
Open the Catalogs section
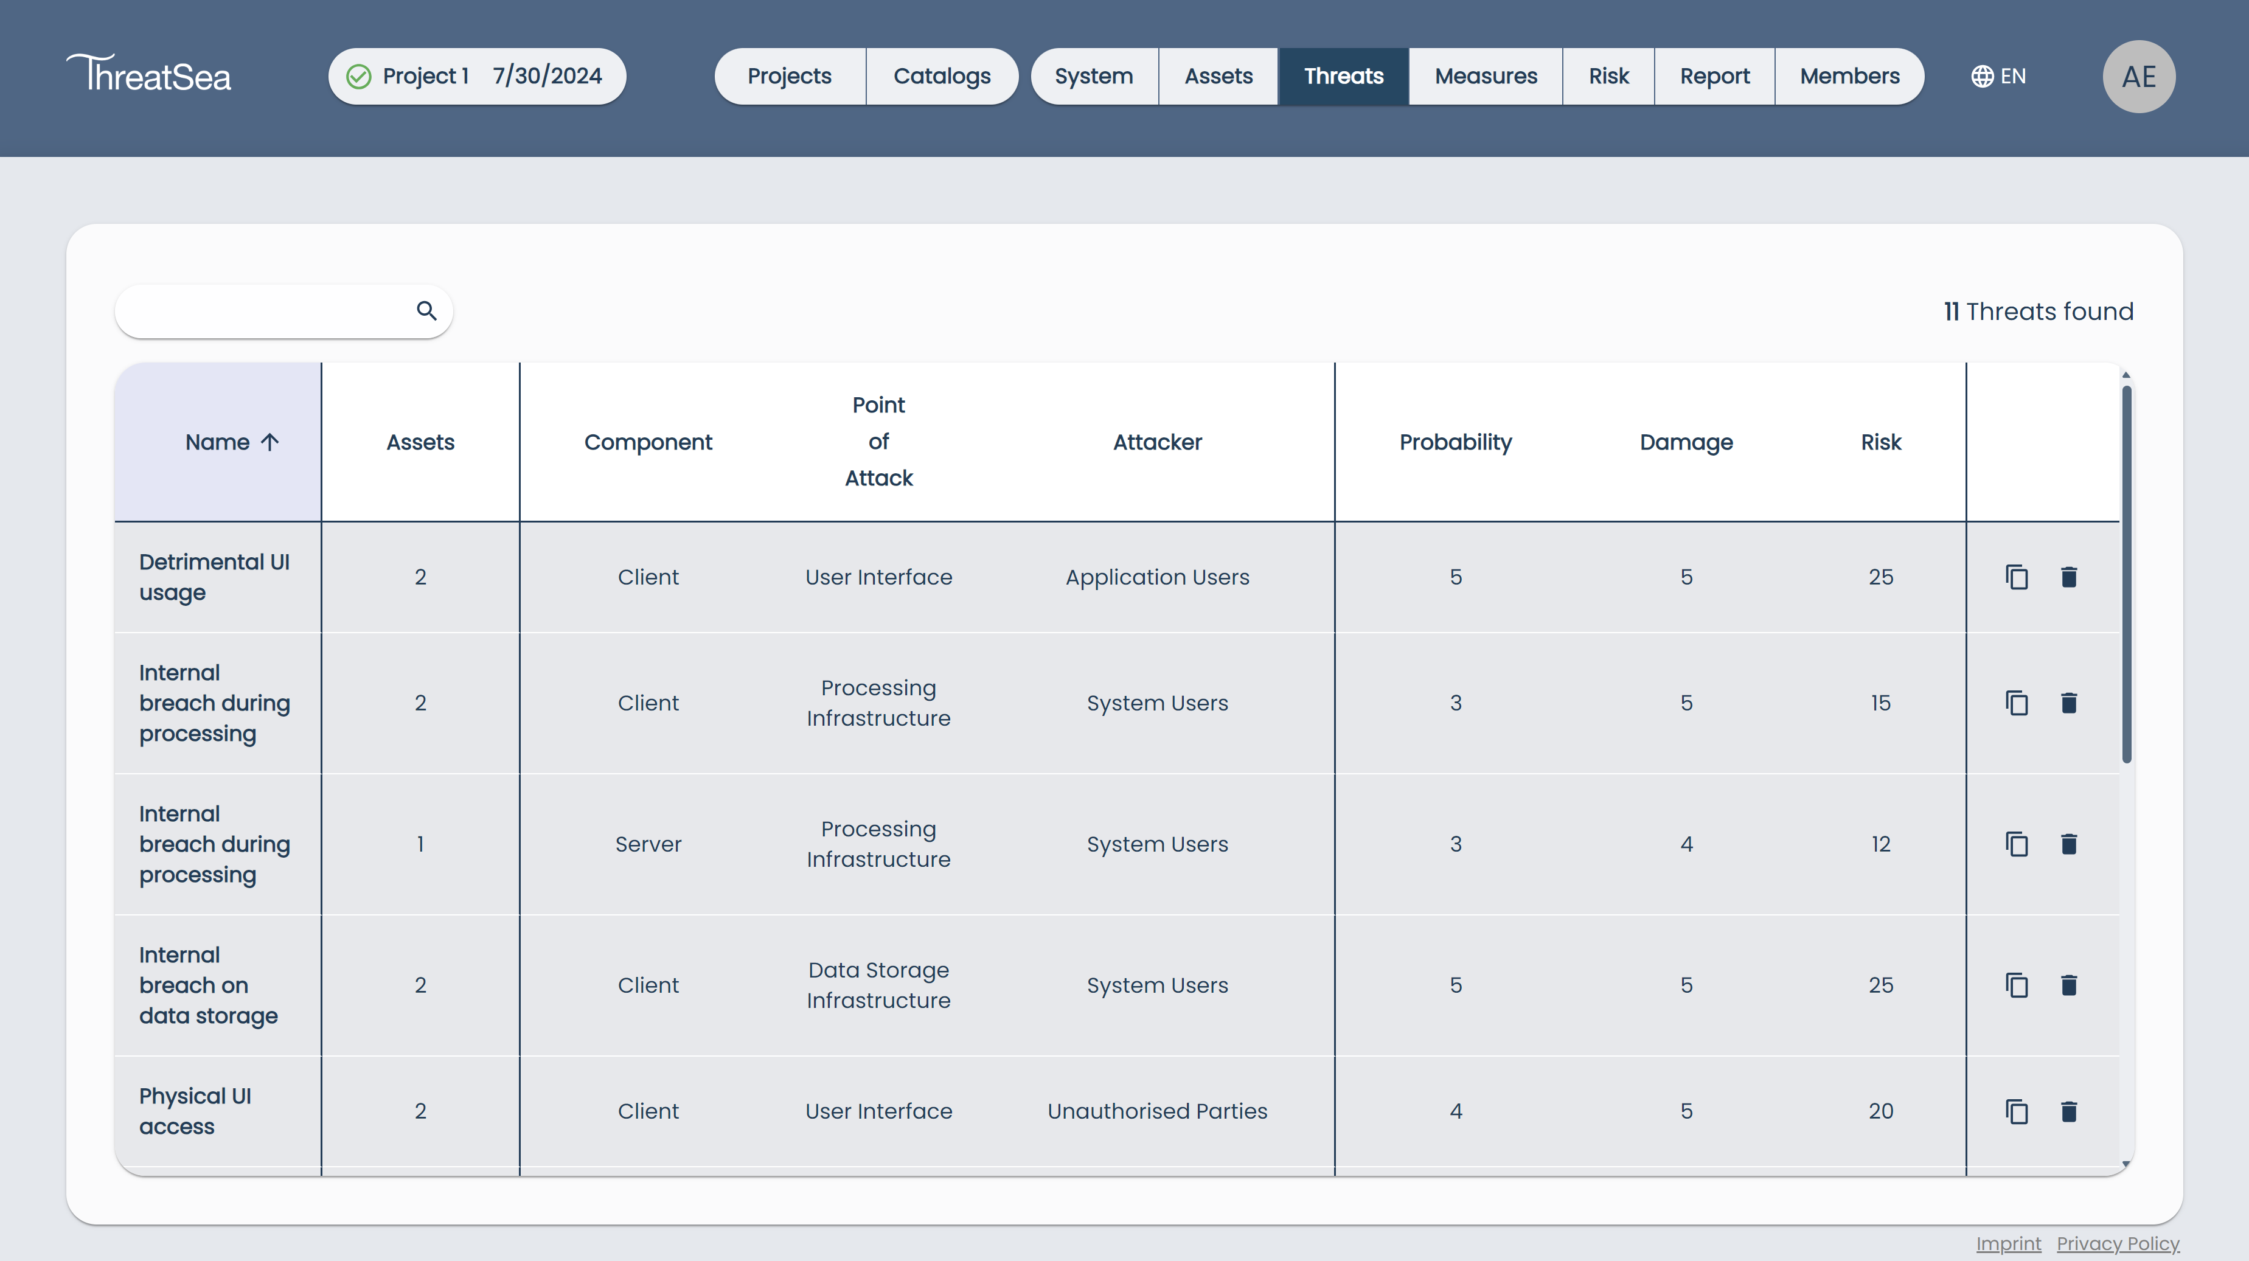(x=942, y=76)
